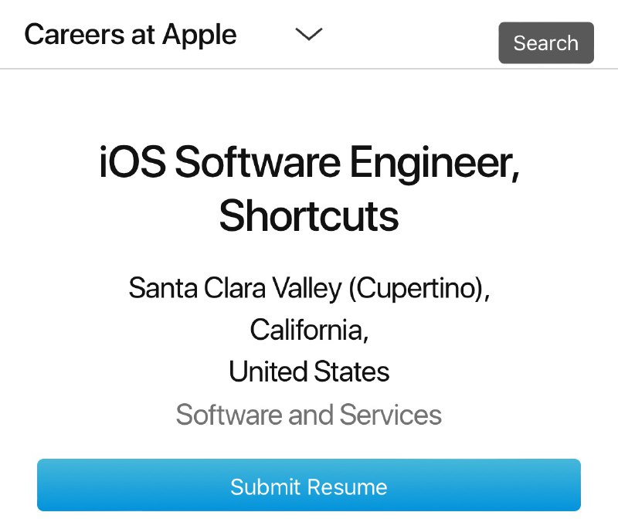The width and height of the screenshot is (618, 529).
Task: Submit your resume with the blue button
Action: point(309,485)
